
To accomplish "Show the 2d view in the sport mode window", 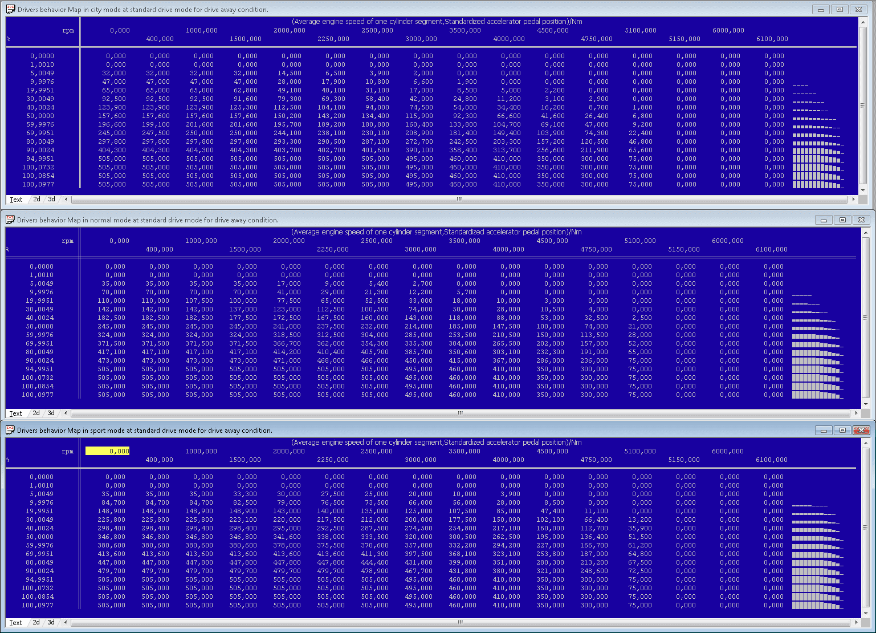I will 36,623.
